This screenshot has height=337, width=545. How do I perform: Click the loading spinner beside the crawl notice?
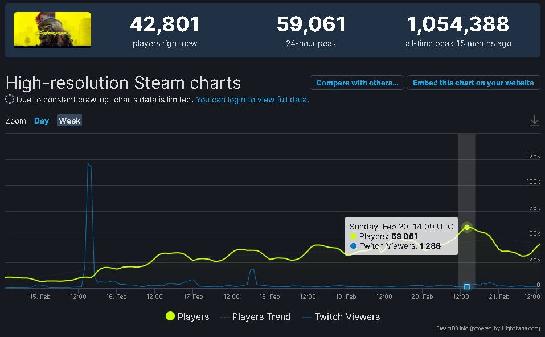(9, 99)
